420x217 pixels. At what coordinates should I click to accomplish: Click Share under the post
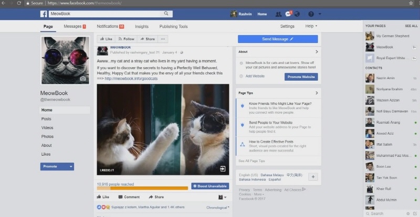pyautogui.click(x=156, y=197)
